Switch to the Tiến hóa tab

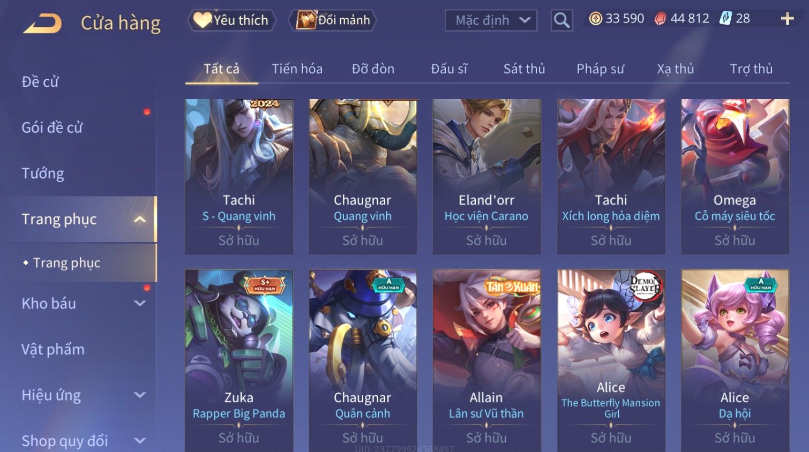pos(297,69)
